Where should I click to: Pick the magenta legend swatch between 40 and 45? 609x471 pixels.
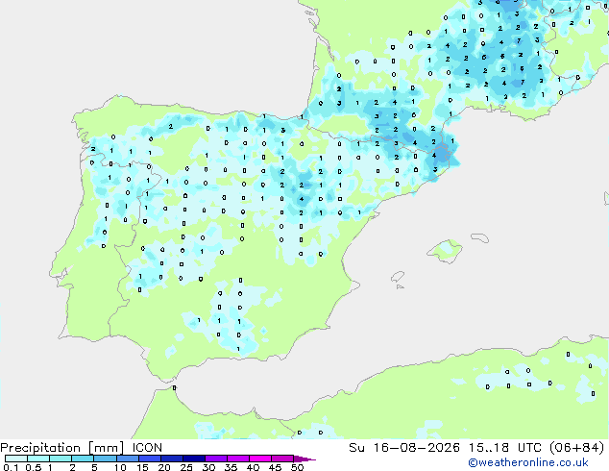click(260, 459)
